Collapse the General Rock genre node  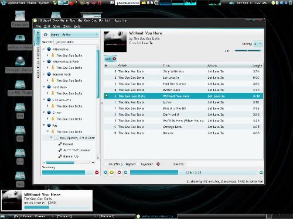(44, 74)
